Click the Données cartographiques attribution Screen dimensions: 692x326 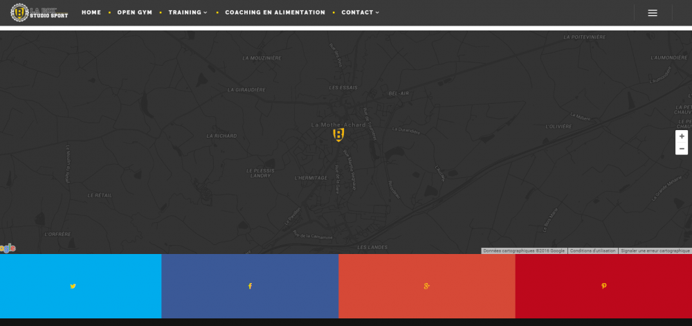[x=524, y=251]
